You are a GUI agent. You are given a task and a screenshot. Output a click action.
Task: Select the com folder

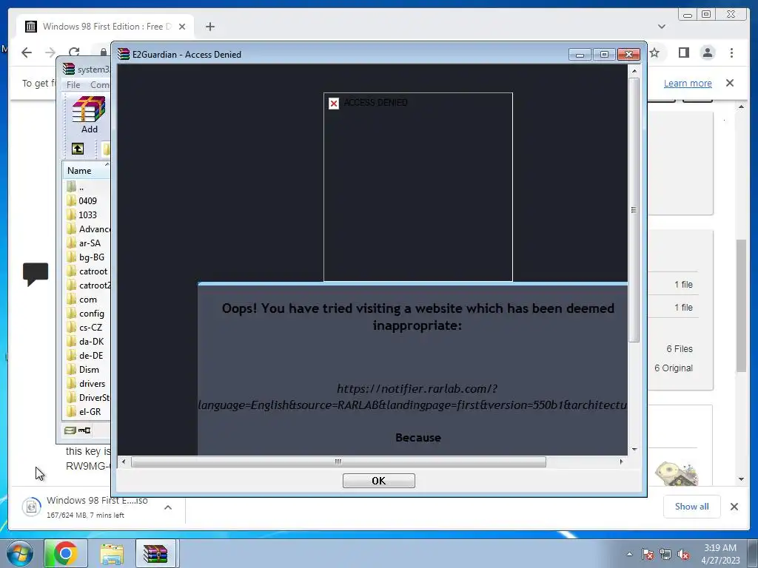87,300
